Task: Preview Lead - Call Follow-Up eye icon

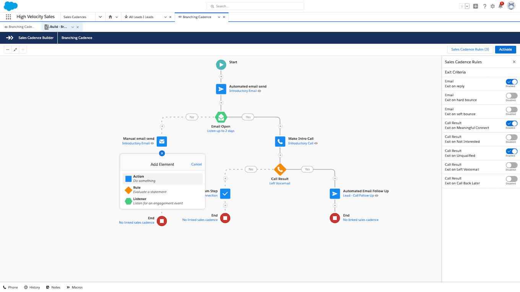Action: click(377, 196)
